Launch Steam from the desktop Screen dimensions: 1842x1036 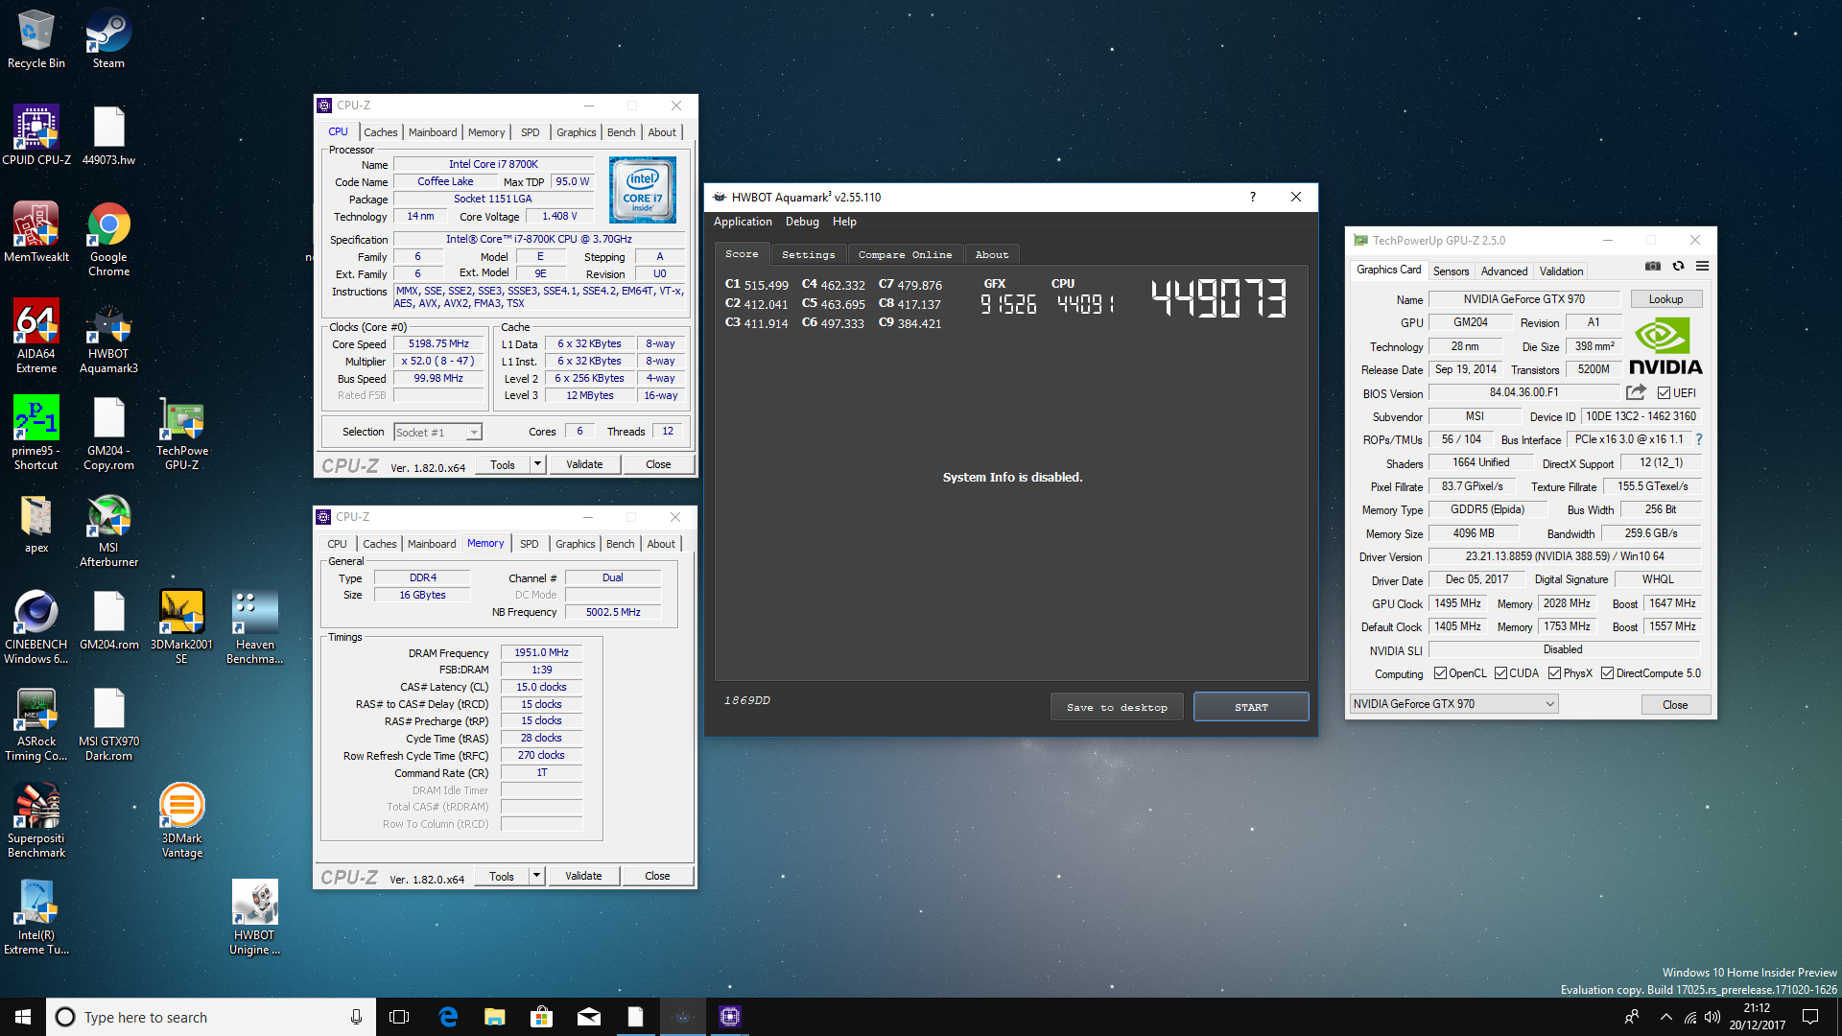coord(108,39)
